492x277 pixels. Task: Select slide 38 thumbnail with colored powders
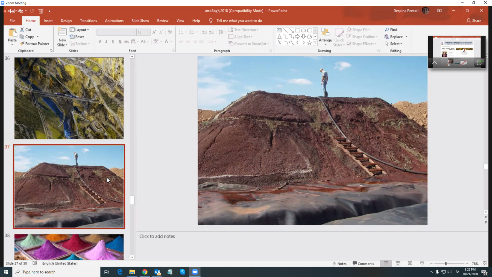[69, 247]
